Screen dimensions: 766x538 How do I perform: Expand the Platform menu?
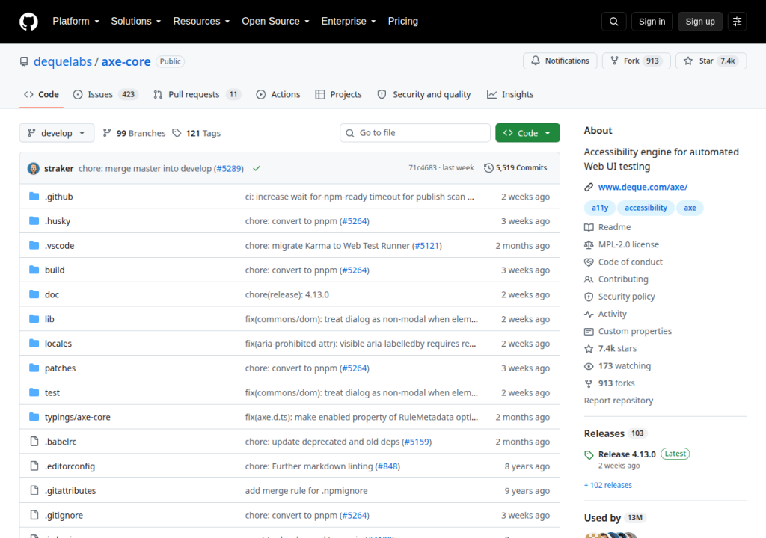point(76,22)
